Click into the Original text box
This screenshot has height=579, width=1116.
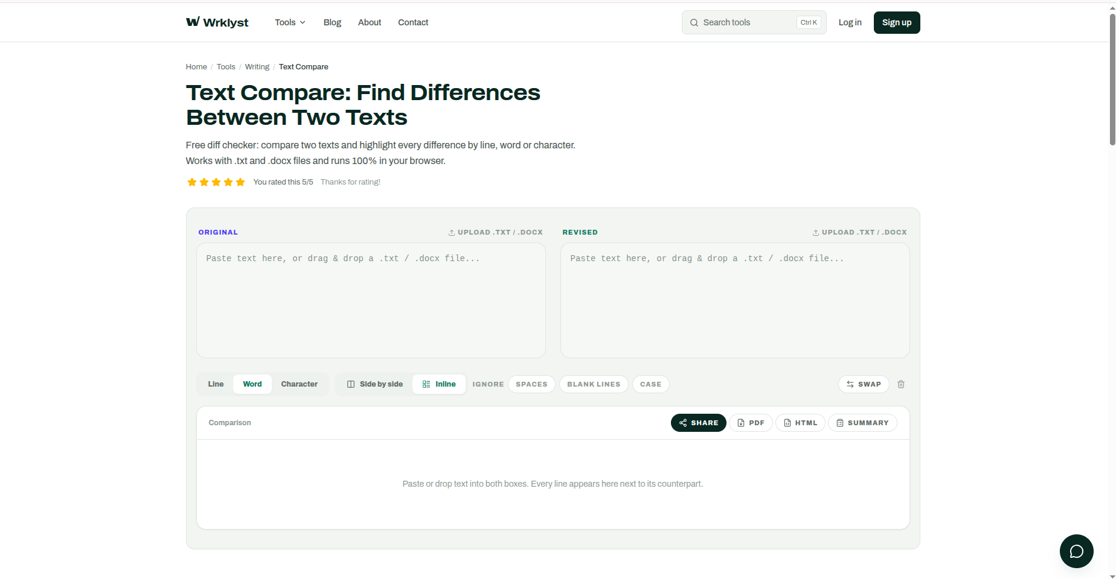371,300
